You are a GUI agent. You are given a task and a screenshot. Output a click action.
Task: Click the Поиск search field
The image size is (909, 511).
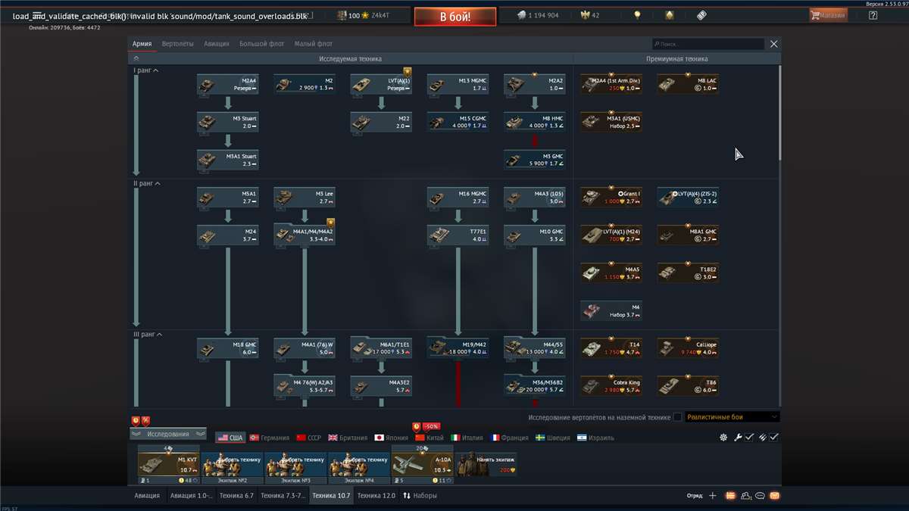pos(708,45)
